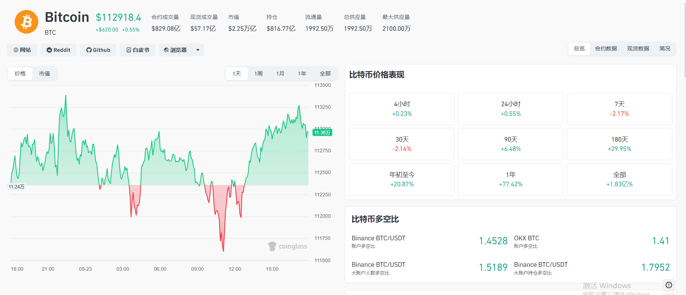Click the 30天 performance card
686x295 pixels.
pyautogui.click(x=402, y=144)
